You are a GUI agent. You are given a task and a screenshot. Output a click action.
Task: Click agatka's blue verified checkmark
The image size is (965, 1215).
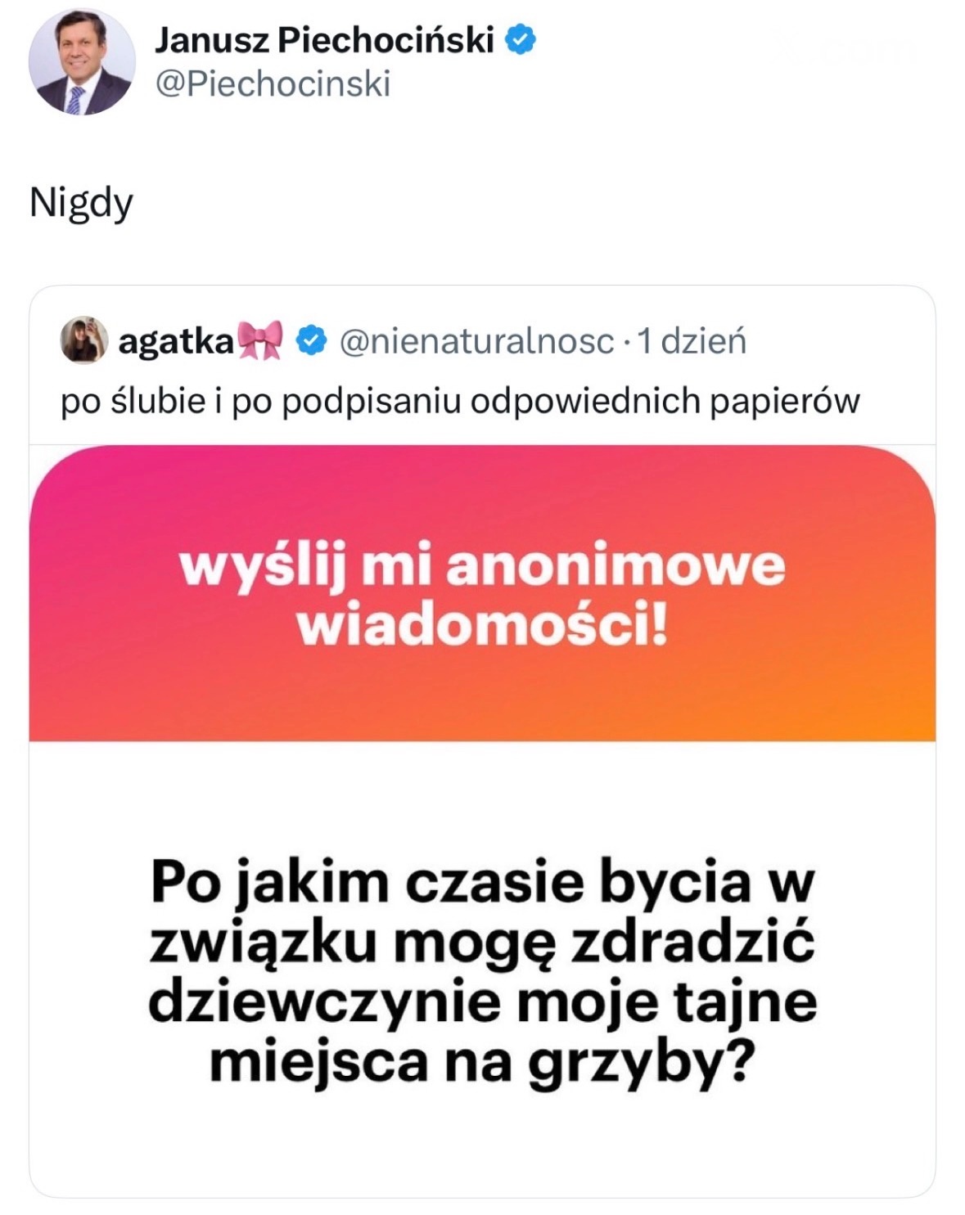[311, 341]
